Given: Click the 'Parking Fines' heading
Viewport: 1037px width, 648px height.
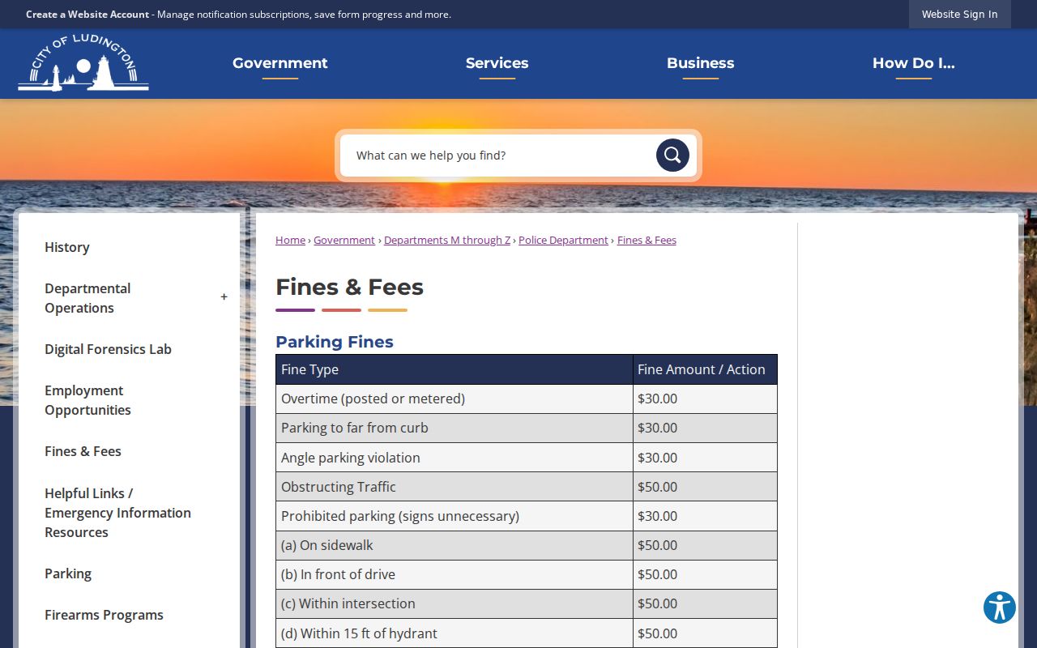Looking at the screenshot, I should click(x=335, y=342).
